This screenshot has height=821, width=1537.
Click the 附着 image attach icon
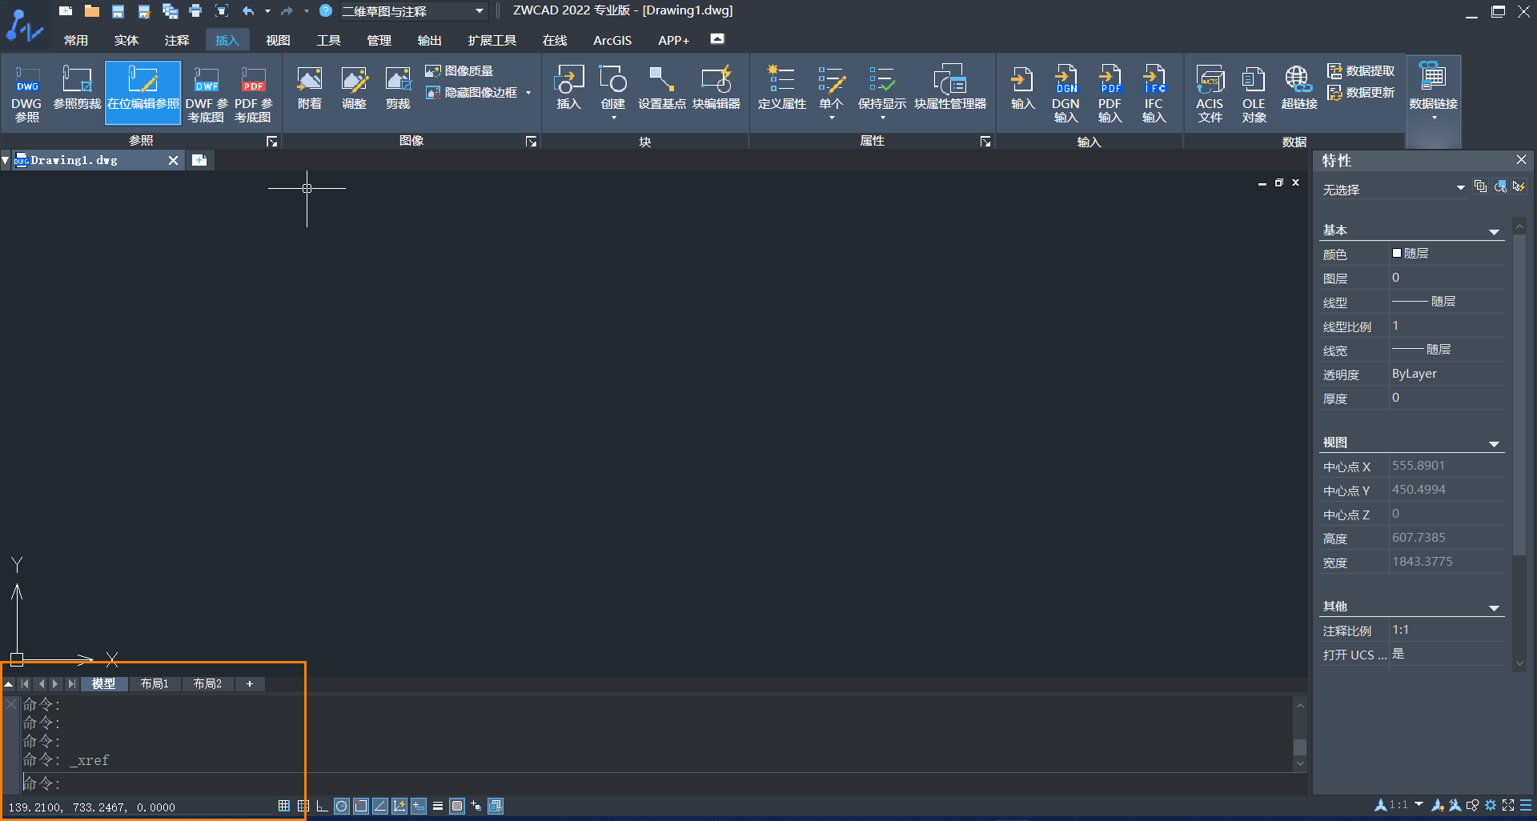[x=310, y=88]
